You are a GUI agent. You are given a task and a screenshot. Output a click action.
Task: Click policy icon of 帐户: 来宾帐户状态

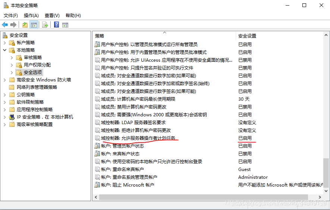pyautogui.click(x=97, y=154)
